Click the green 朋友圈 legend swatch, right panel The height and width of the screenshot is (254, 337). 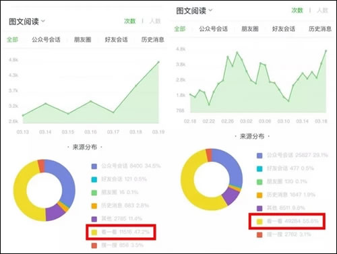pyautogui.click(x=259, y=182)
